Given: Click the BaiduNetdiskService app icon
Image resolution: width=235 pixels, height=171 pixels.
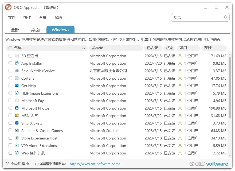Looking at the screenshot, I should 17,71.
